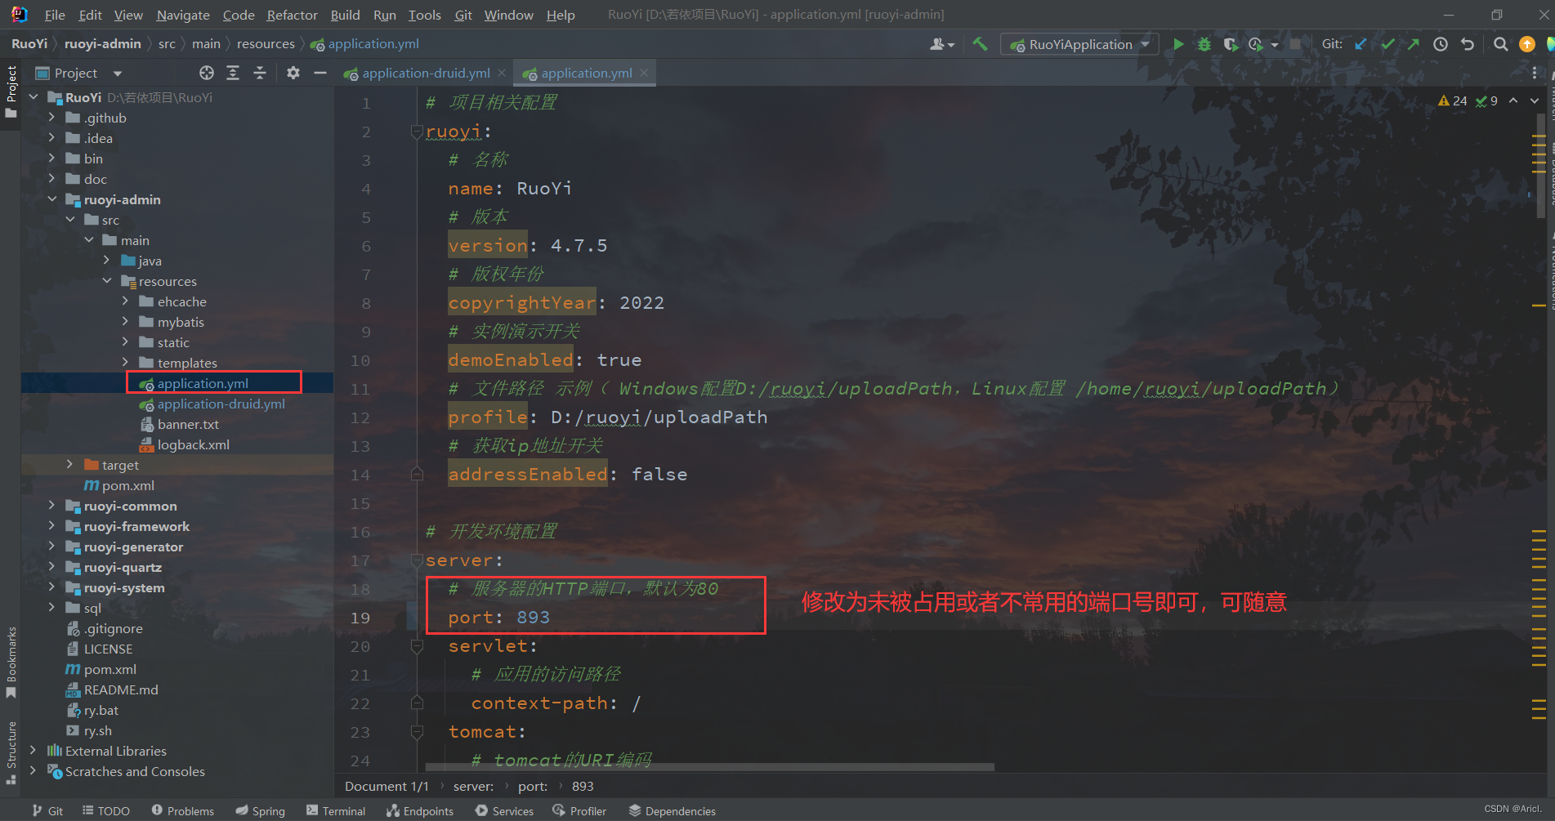
Task: Open Project panel settings gear
Action: tap(293, 73)
